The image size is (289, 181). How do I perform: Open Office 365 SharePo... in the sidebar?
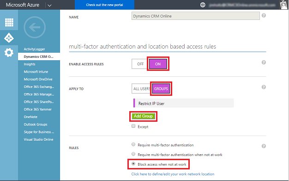(39, 102)
